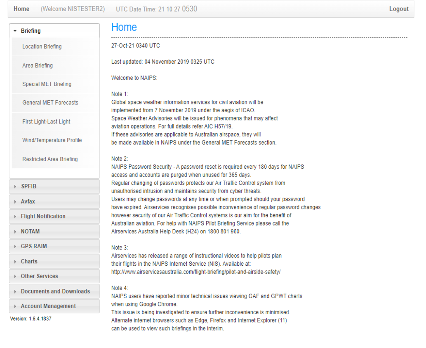Select the SPFIB header label
Viewport: 426px width, 348px height.
29,186
